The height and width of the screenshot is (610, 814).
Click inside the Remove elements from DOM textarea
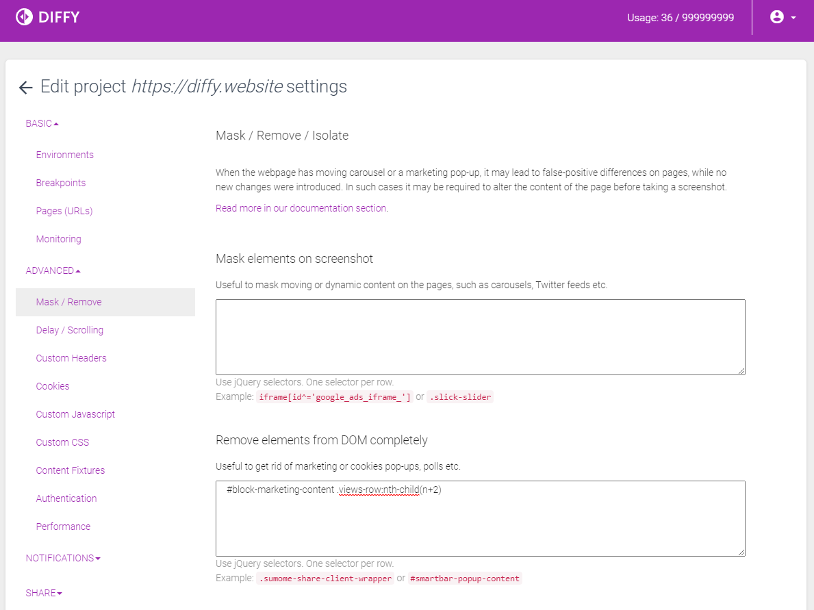point(480,519)
